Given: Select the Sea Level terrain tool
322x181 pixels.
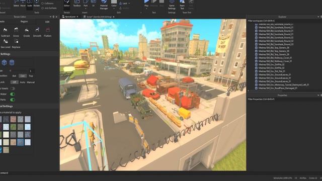Looking at the screenshot, I should pyautogui.click(x=6, y=44).
